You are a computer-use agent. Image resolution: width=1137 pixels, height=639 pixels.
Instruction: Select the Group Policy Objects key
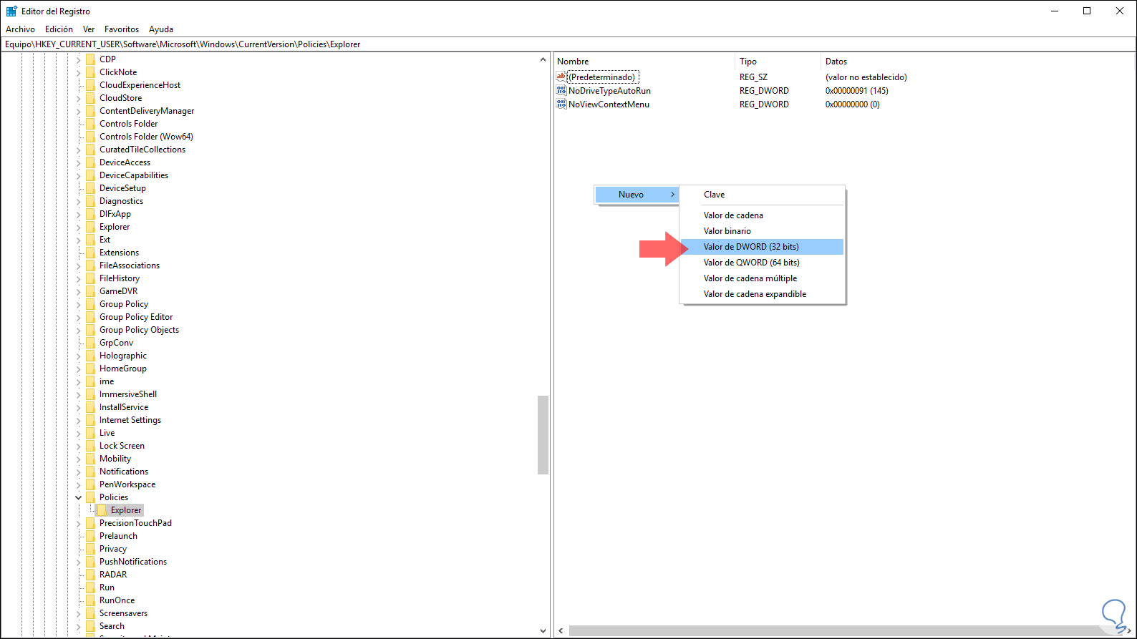[x=139, y=330]
